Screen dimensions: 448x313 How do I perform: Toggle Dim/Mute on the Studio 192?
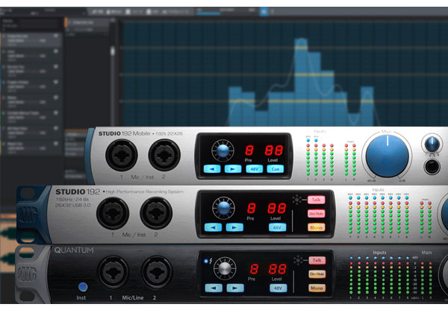[317, 214]
